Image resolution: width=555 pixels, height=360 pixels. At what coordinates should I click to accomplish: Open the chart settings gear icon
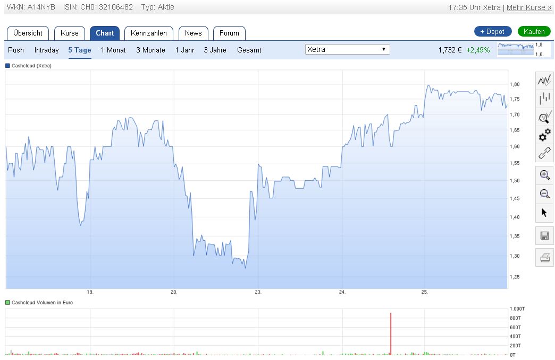pyautogui.click(x=544, y=136)
